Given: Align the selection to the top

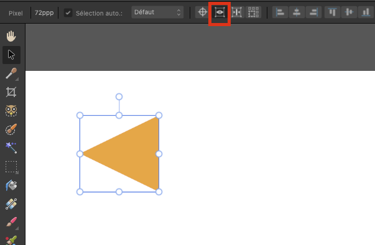Looking at the screenshot, I should 333,12.
